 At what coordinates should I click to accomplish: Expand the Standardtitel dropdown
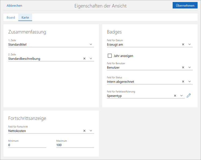click(x=91, y=44)
